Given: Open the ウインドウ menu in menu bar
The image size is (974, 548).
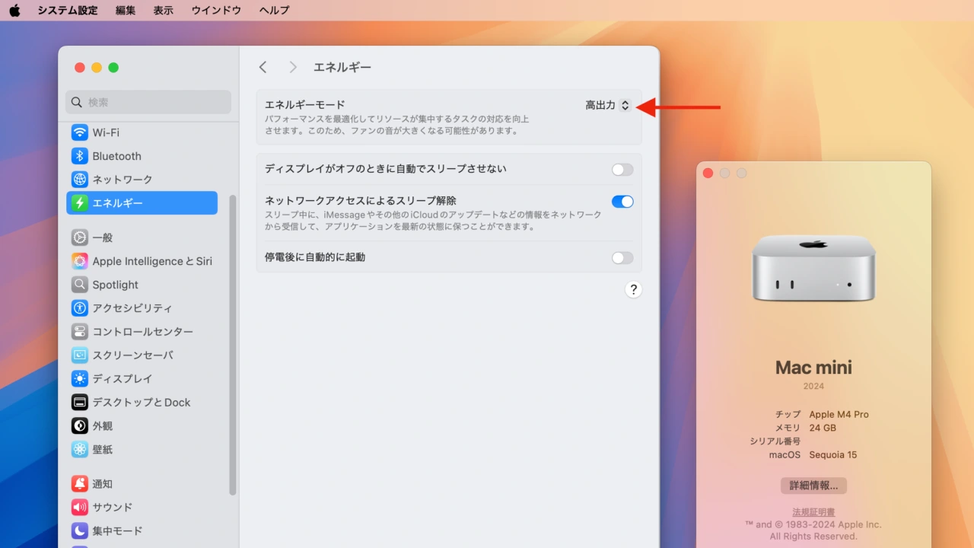Looking at the screenshot, I should [x=216, y=11].
